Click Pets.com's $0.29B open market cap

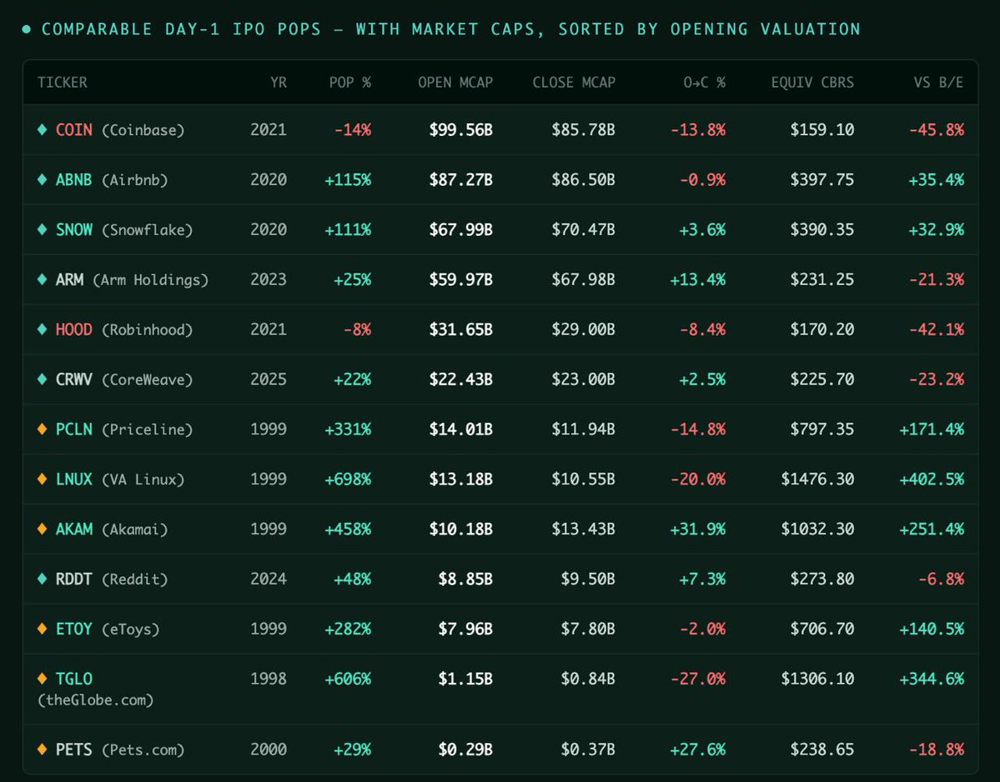click(465, 749)
